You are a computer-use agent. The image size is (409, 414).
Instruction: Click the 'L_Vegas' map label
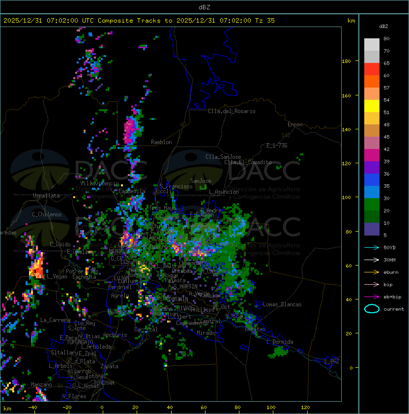57,276
